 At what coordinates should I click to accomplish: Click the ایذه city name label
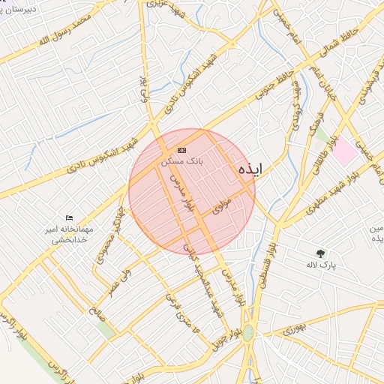tap(250, 169)
